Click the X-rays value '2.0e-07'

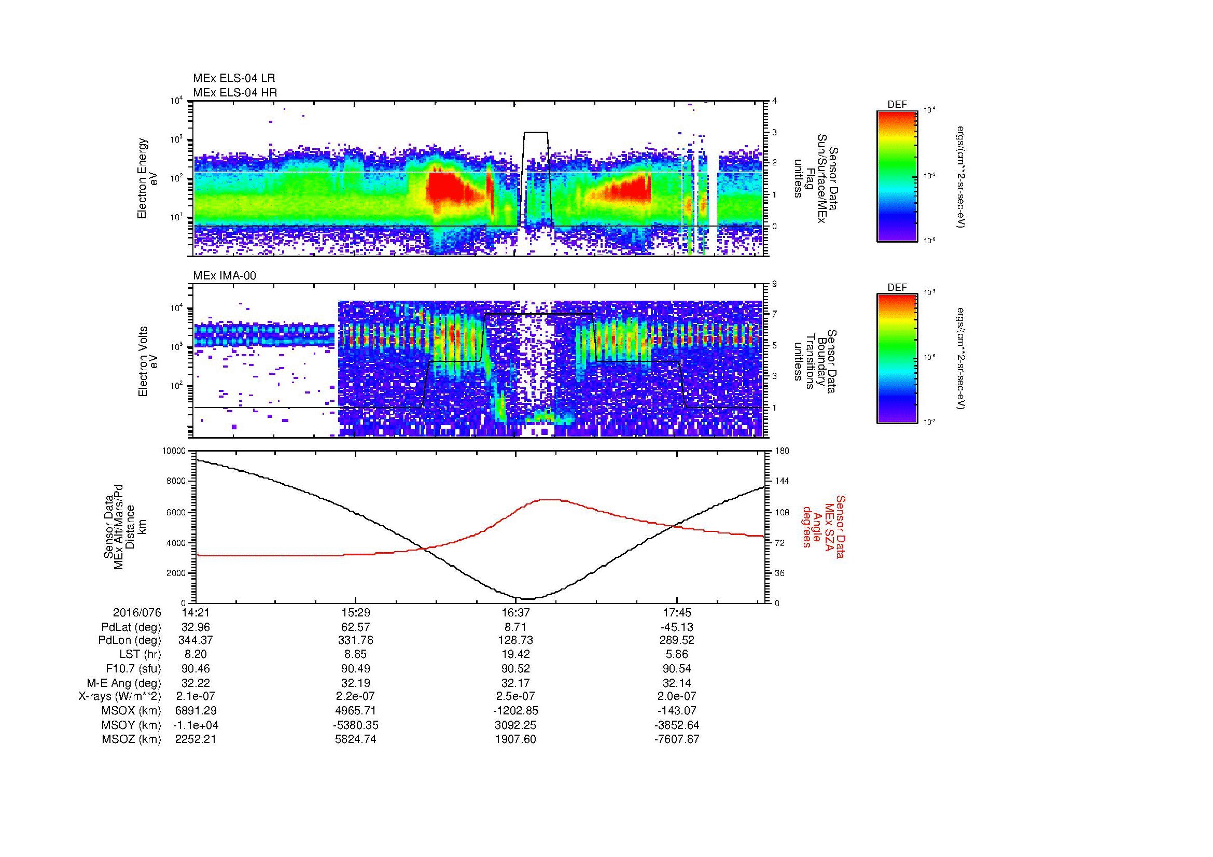pos(677,696)
